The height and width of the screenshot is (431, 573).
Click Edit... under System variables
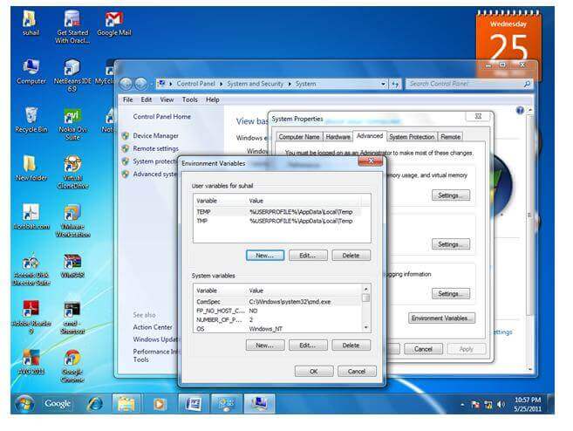[307, 345]
